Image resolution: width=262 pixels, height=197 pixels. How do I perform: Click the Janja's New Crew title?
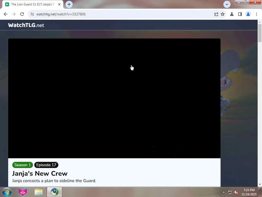coord(40,174)
